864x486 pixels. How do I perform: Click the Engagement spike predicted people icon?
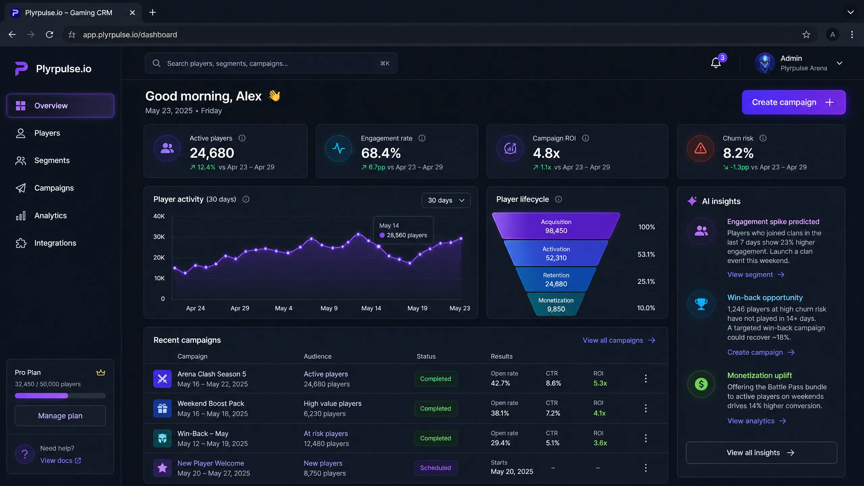701,231
